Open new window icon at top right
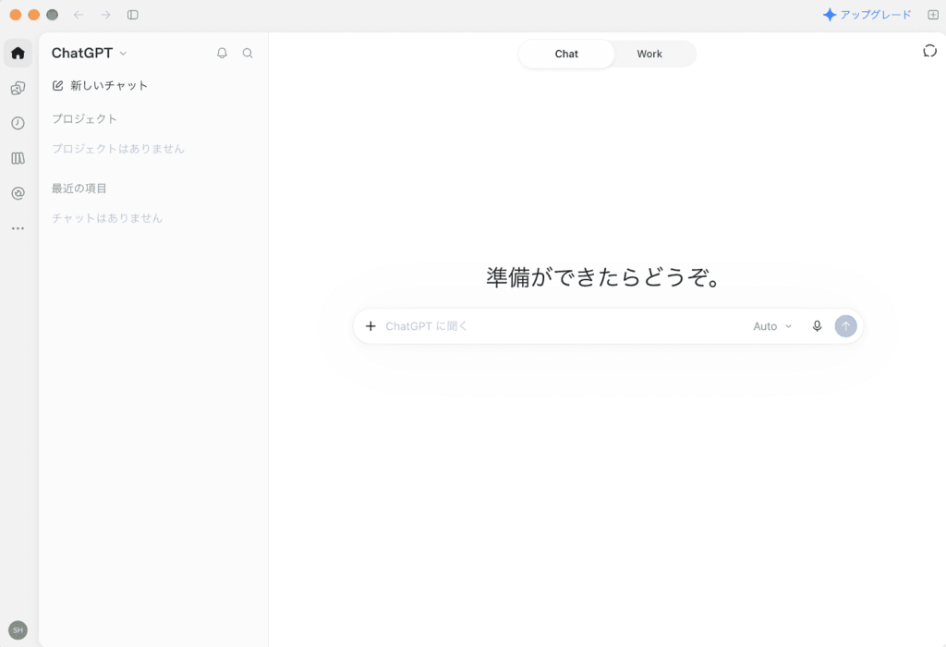 pos(933,15)
